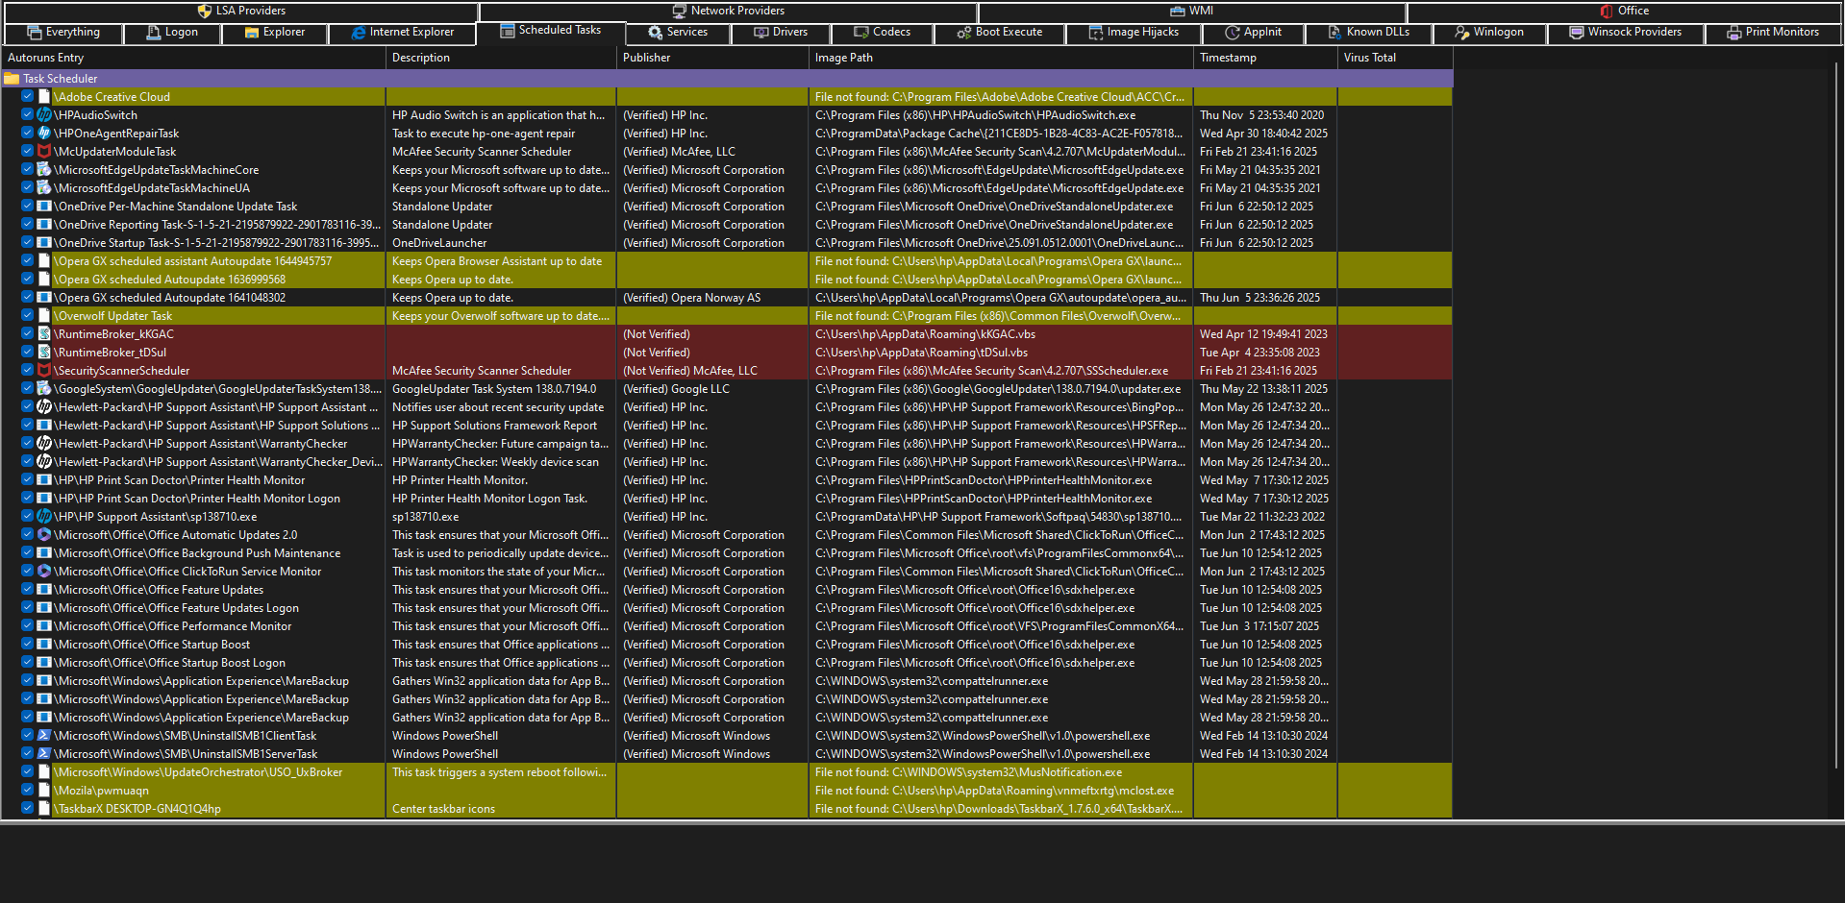Sort entries by the Timestamp column header
Image resolution: width=1845 pixels, height=903 pixels.
pyautogui.click(x=1265, y=58)
